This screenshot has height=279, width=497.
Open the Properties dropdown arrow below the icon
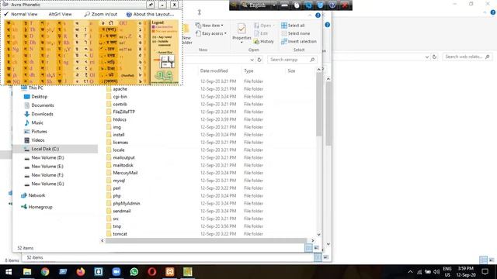[x=242, y=43]
